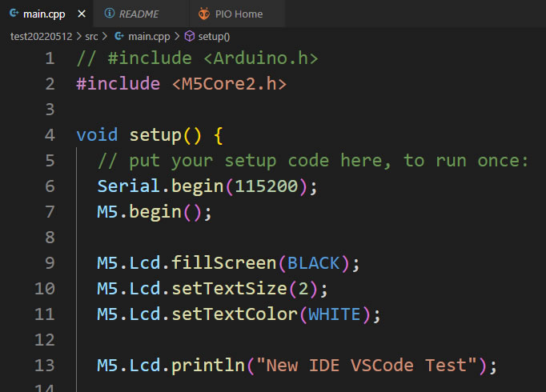The image size is (546, 392).
Task: Click line number 4 in the gutter
Action: tap(50, 135)
